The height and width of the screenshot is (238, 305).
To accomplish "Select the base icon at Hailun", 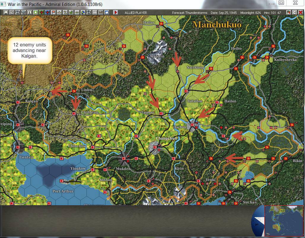I will [x=217, y=102].
